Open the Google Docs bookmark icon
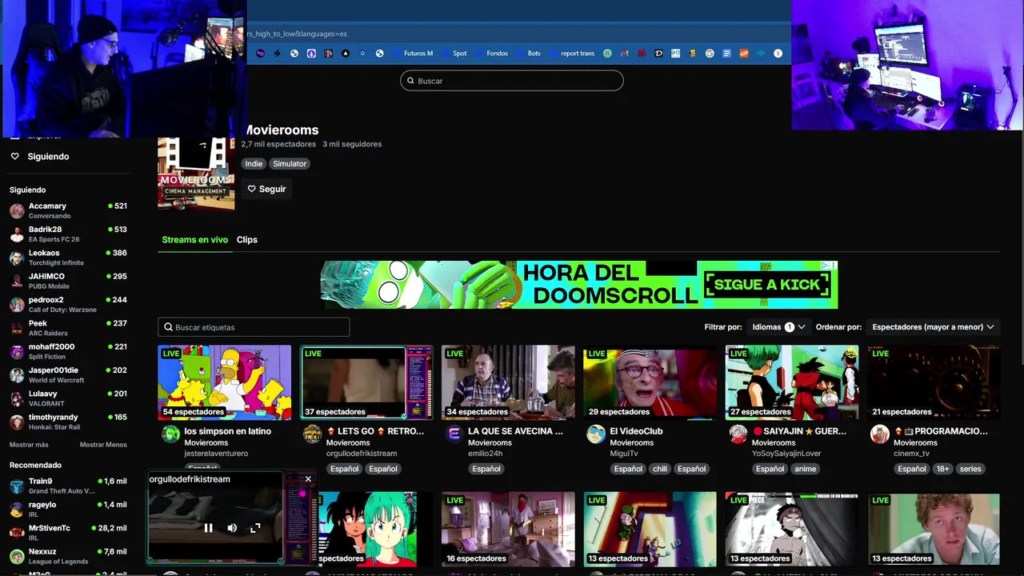This screenshot has width=1024, height=576. point(727,54)
